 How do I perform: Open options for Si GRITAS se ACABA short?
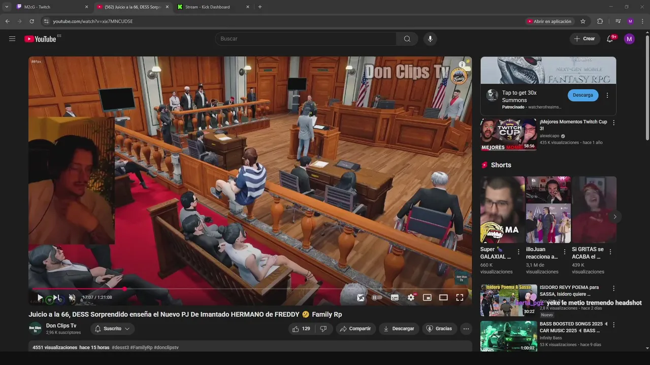[x=610, y=252]
